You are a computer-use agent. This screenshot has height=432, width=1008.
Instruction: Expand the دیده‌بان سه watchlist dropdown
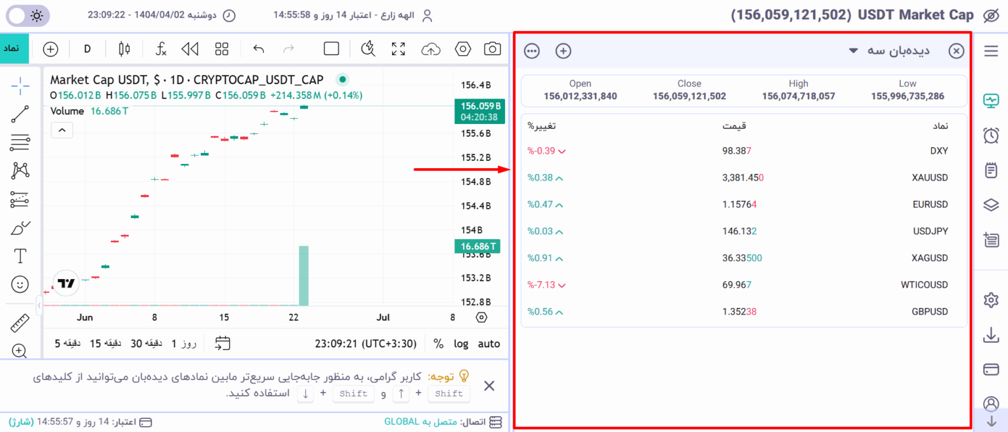(853, 51)
